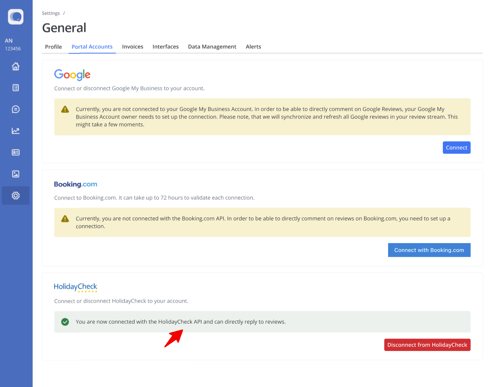490x387 pixels.
Task: Open the image gallery sidebar icon
Action: point(15,174)
